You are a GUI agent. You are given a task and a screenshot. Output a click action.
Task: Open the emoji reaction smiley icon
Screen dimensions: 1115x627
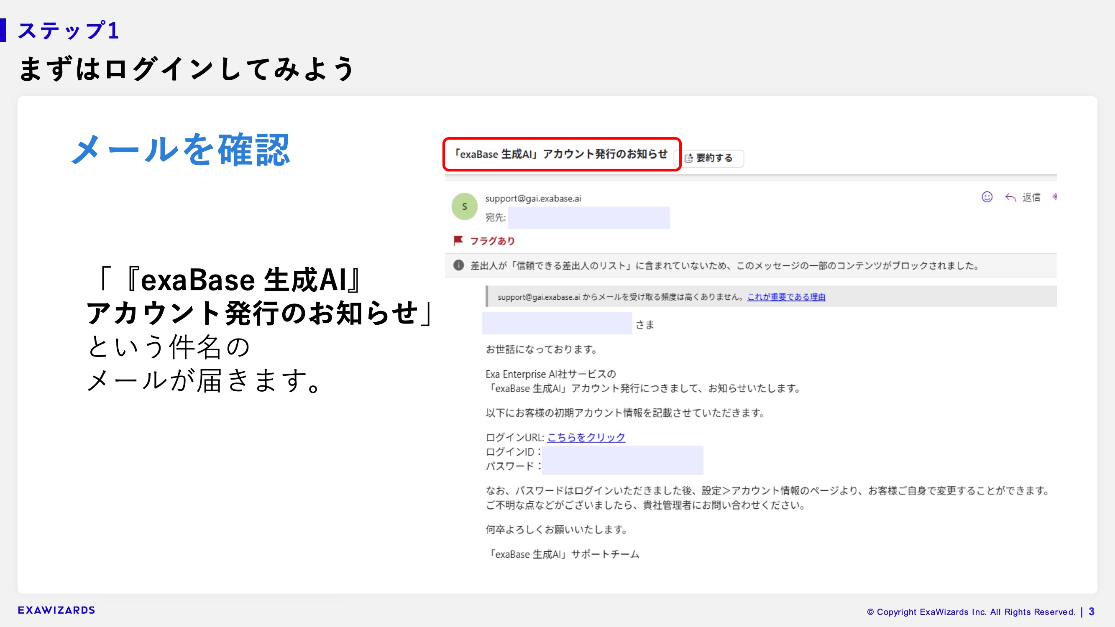click(x=987, y=197)
